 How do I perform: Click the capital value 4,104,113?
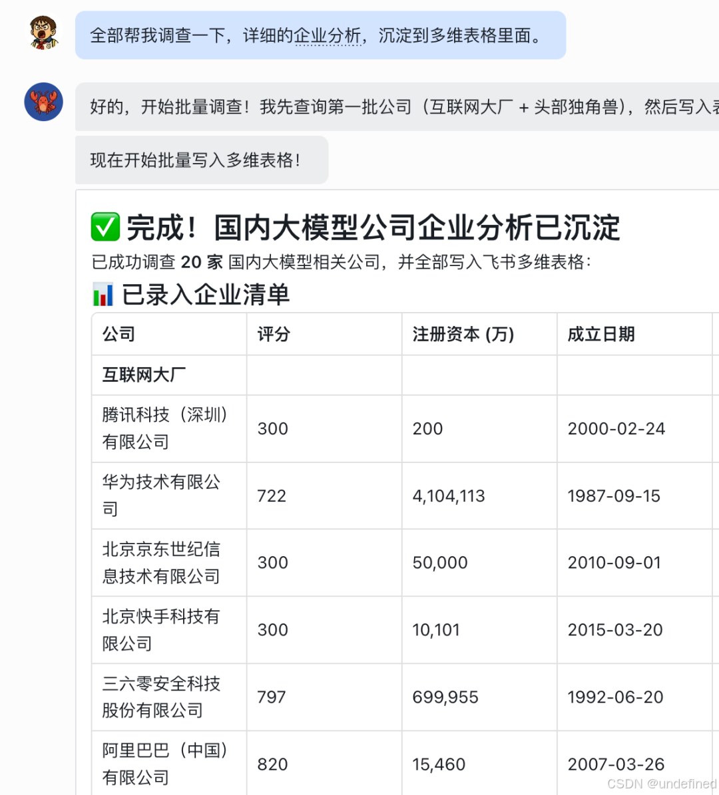coord(449,496)
